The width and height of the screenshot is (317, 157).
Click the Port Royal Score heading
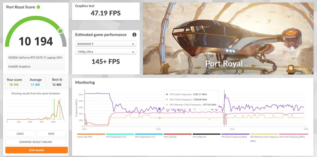point(21,7)
